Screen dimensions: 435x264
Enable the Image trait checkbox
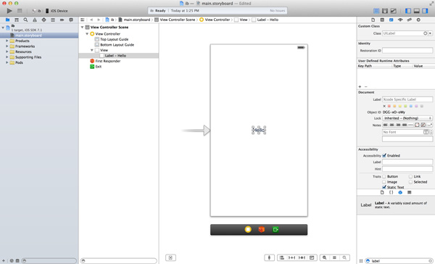tap(384, 182)
